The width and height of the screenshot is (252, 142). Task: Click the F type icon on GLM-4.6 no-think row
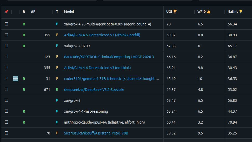click(x=57, y=68)
